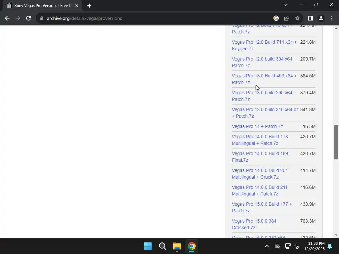Click the 209.7M file size
Image resolution: width=339 pixels, height=254 pixels.
point(308,59)
